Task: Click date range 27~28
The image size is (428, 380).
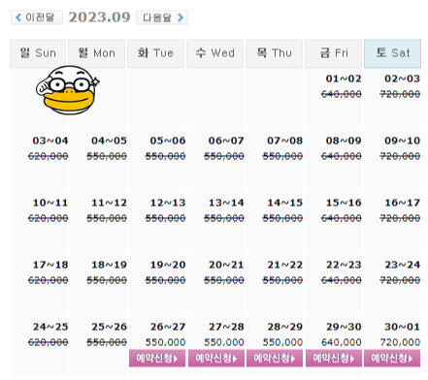Action: pyautogui.click(x=226, y=327)
